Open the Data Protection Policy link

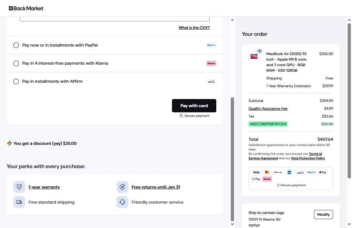(x=308, y=158)
